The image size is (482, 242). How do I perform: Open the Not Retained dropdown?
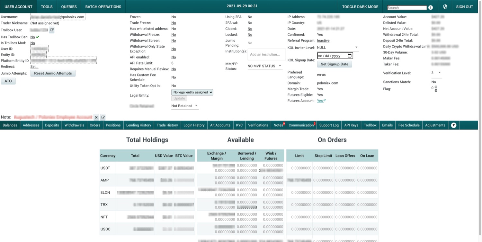click(x=185, y=106)
